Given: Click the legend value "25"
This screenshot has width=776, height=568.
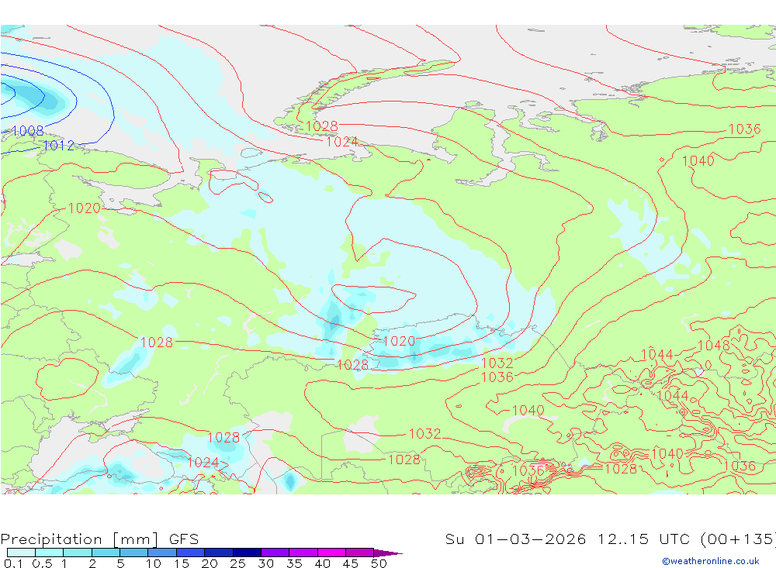Looking at the screenshot, I should [238, 563].
